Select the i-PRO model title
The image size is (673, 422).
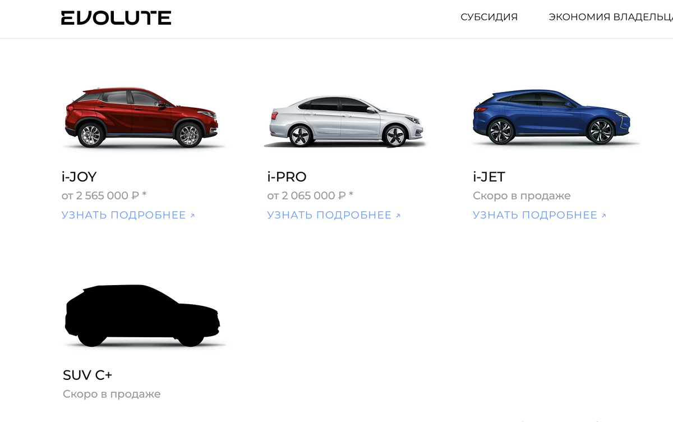[x=287, y=177]
